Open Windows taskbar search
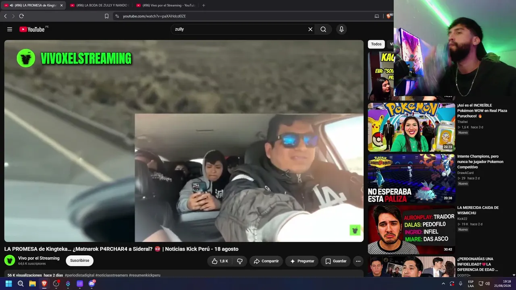 coord(21,284)
